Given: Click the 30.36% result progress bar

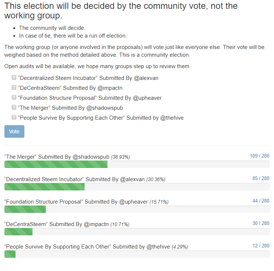Looking at the screenshot, I should [137, 187].
